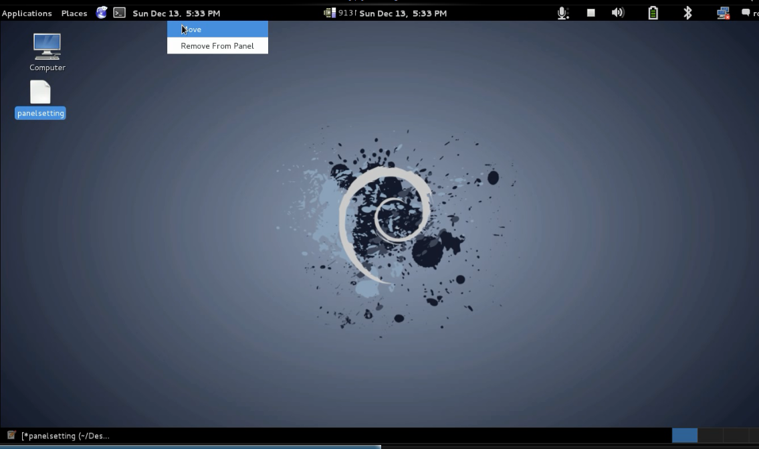This screenshot has height=449, width=759.
Task: Select Move in the context menu
Action: pos(217,29)
